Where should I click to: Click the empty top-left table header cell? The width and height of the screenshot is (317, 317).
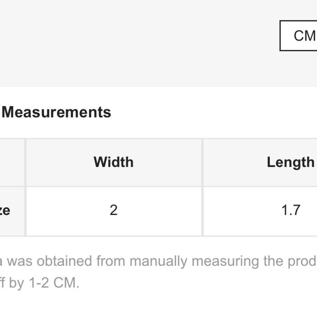click(x=12, y=162)
